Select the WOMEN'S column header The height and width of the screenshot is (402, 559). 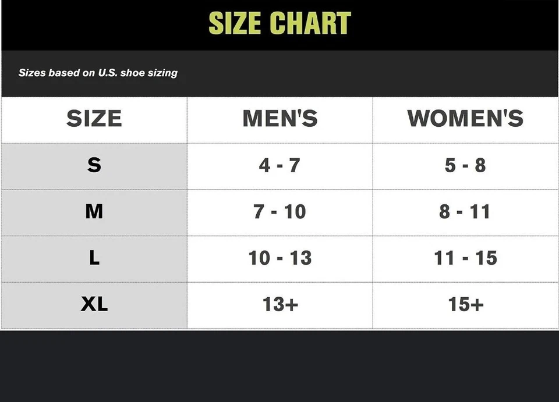[465, 119]
